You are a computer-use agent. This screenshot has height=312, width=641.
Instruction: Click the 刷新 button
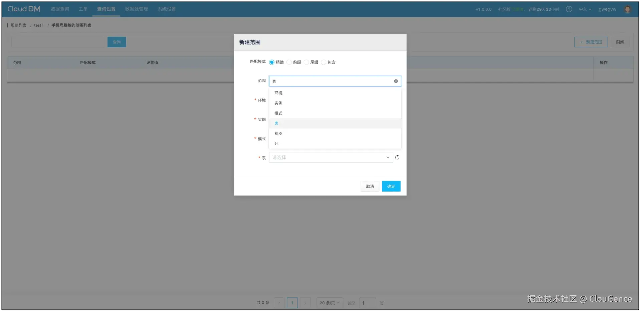click(620, 42)
